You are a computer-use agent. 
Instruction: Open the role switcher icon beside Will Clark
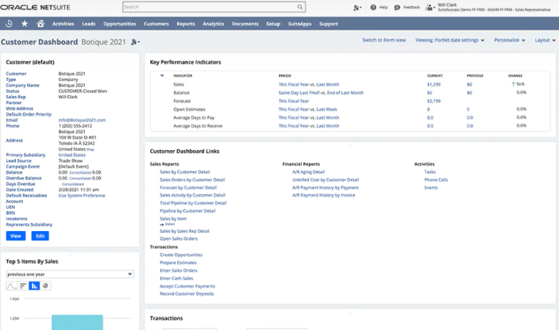pyautogui.click(x=430, y=8)
